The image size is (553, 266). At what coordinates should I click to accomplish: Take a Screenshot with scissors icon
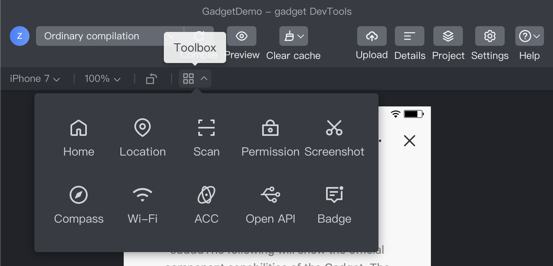click(x=334, y=128)
